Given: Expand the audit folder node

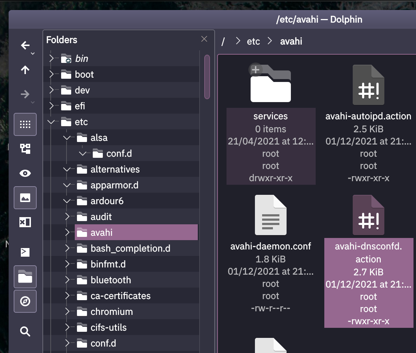Looking at the screenshot, I should coord(67,217).
